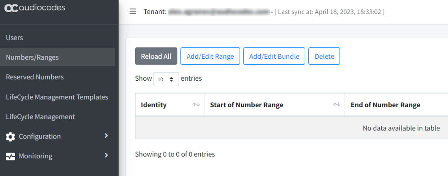Click the End of Number Range header
Viewport: 448px width, 176px height.
pos(385,105)
